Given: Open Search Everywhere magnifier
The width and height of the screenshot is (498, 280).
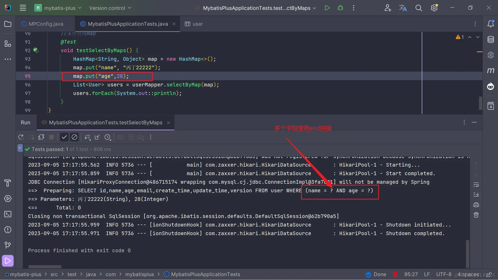Looking at the screenshot, I should coord(419,8).
